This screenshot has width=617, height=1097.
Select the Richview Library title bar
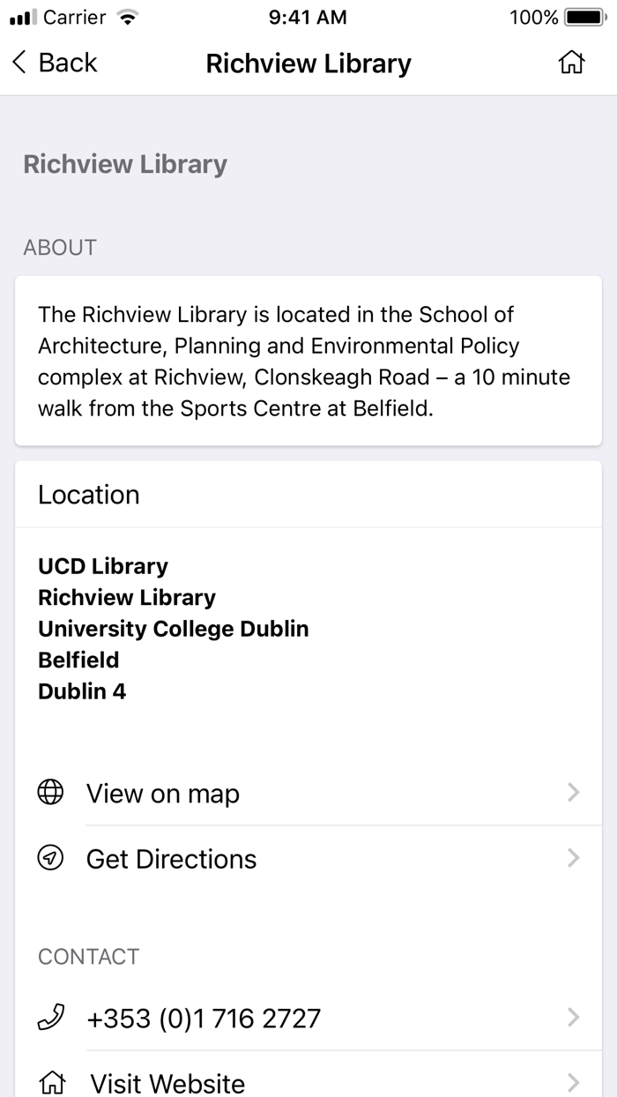tap(308, 63)
